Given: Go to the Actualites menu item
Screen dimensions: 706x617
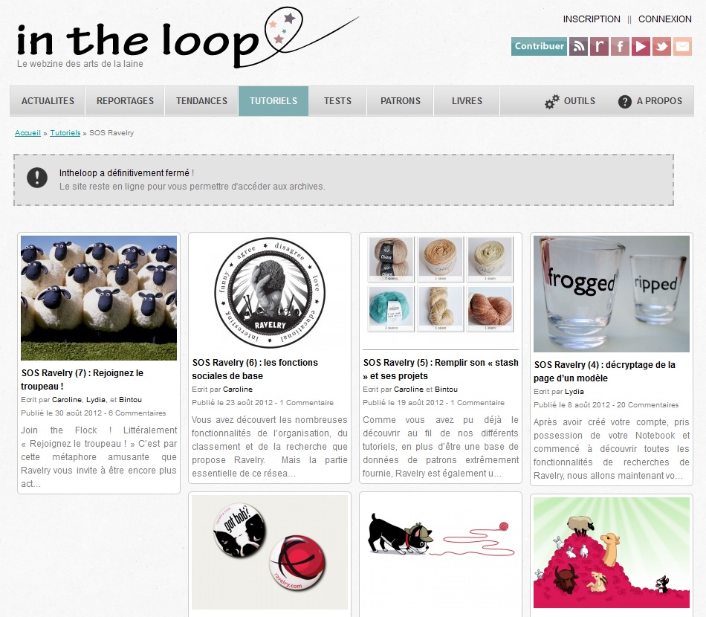Looking at the screenshot, I should coord(48,101).
